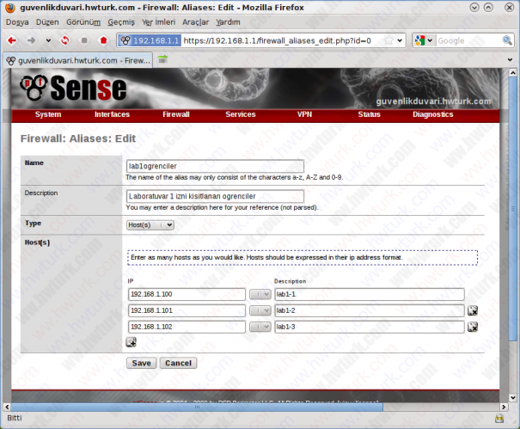Open the Type dropdown Host(s)

[150, 225]
